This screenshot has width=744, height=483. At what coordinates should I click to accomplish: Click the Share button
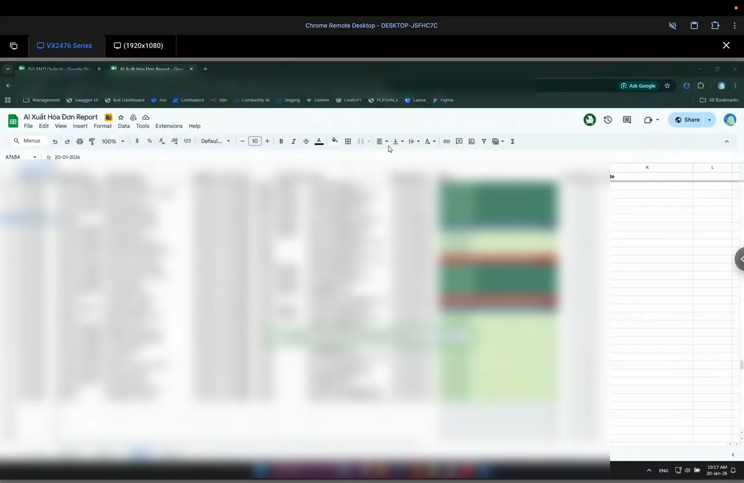click(687, 120)
